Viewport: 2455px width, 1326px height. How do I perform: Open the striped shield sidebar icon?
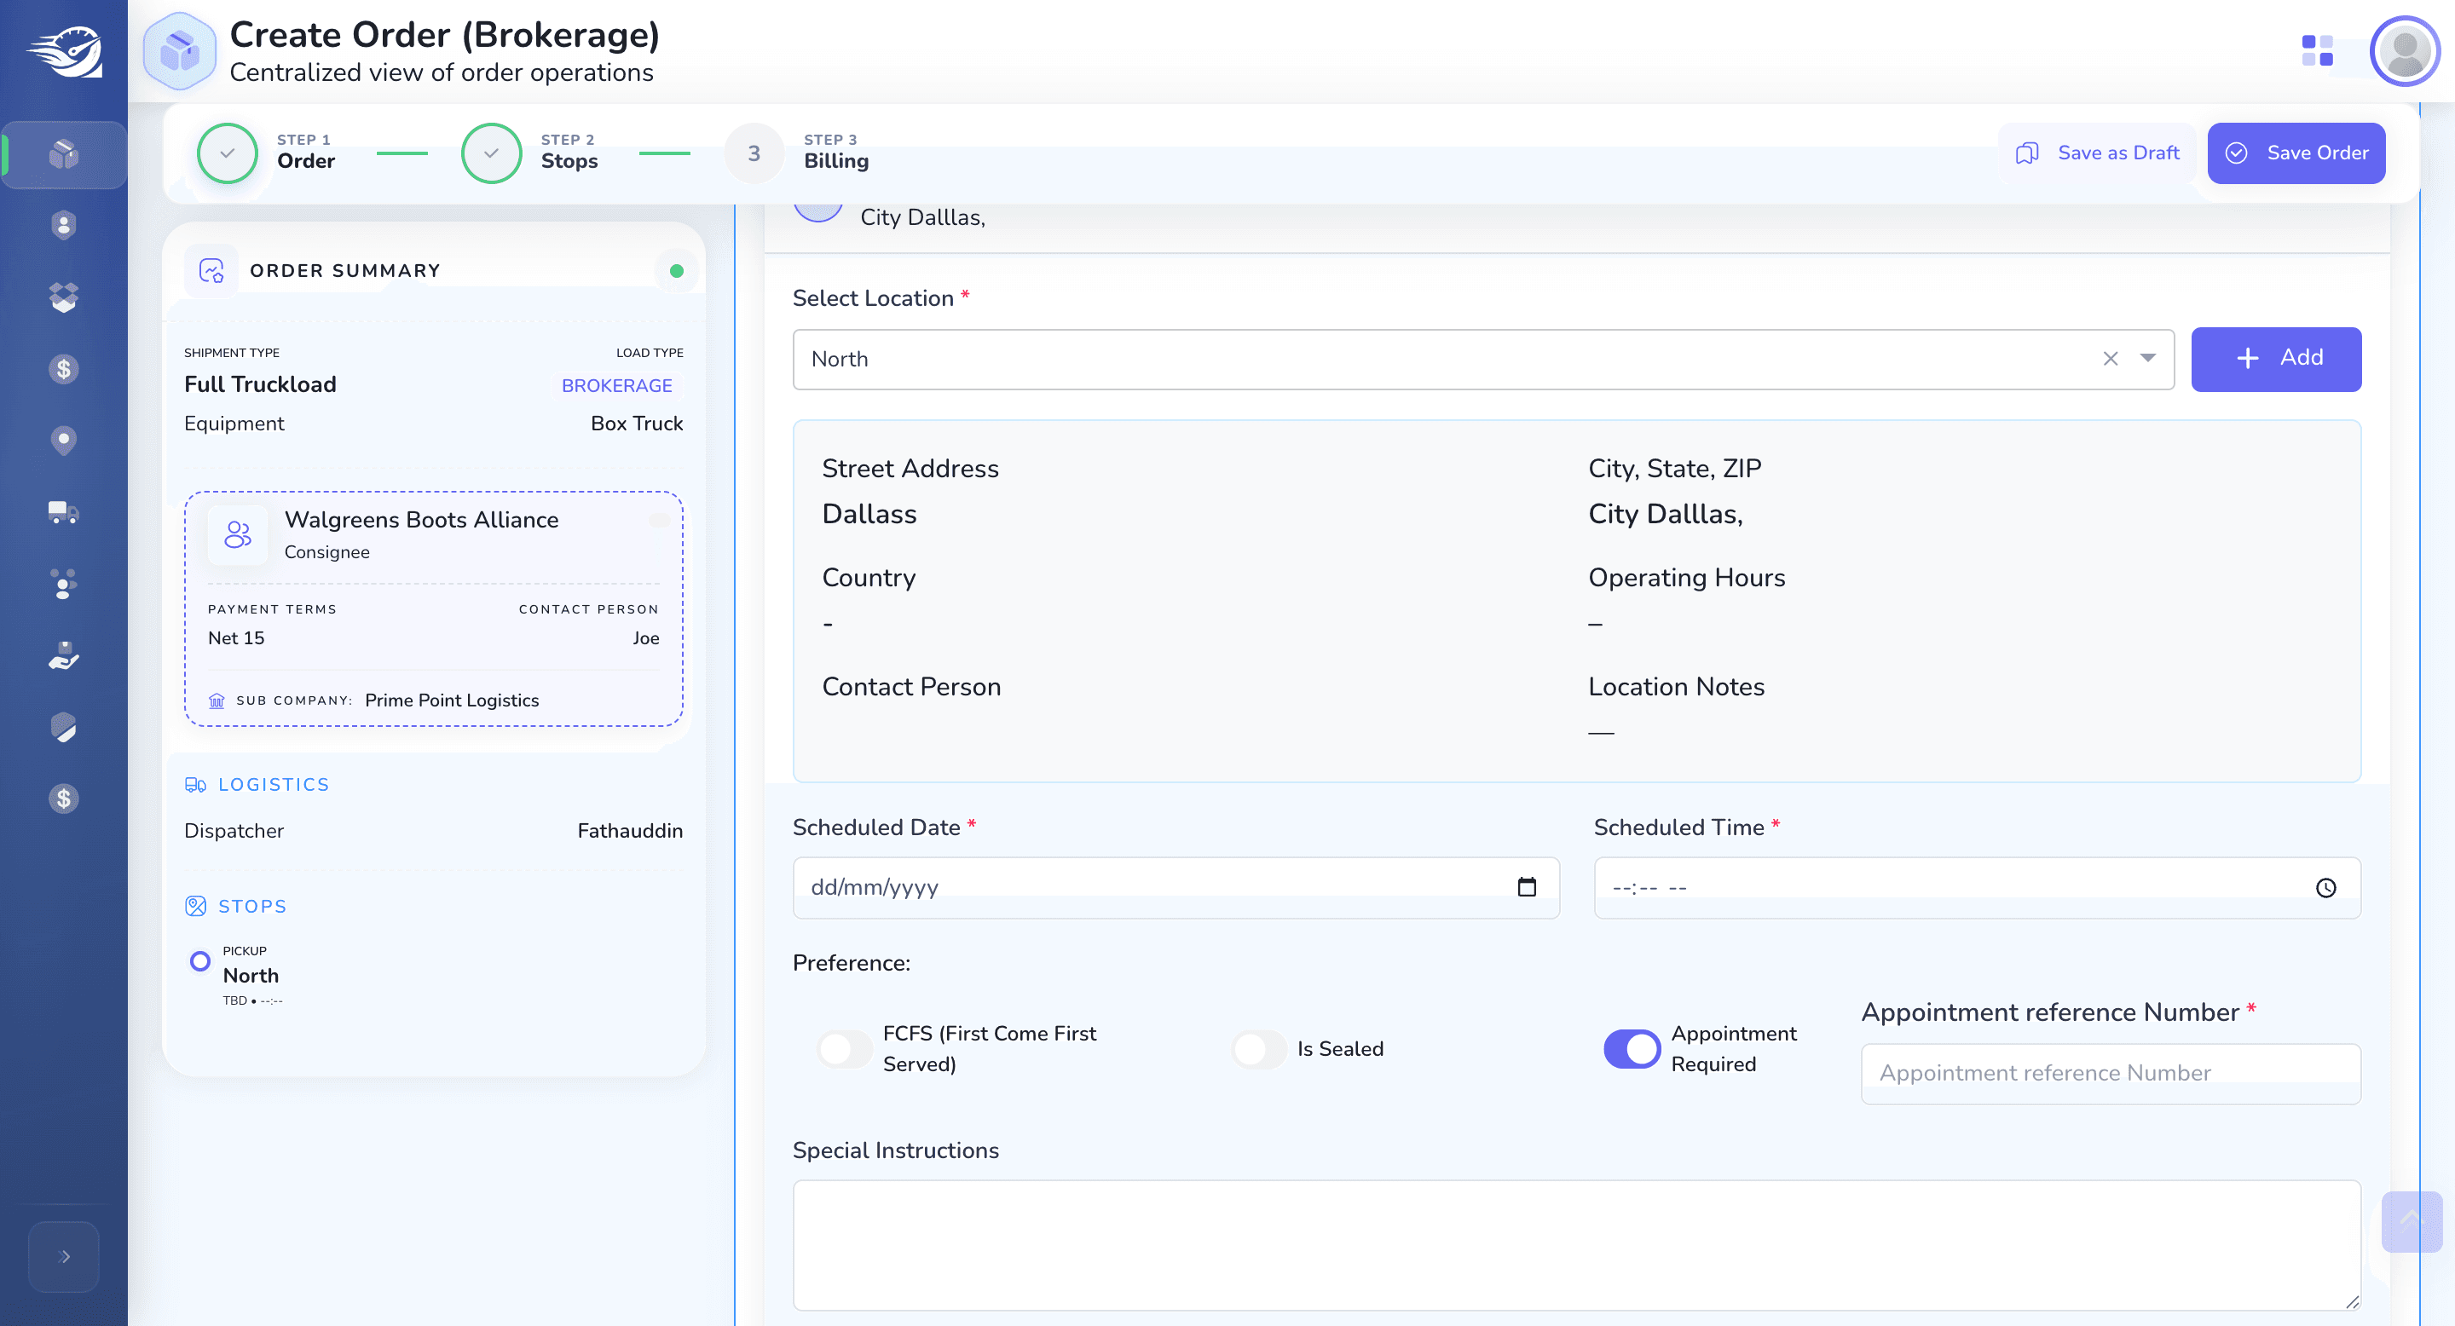(x=63, y=727)
